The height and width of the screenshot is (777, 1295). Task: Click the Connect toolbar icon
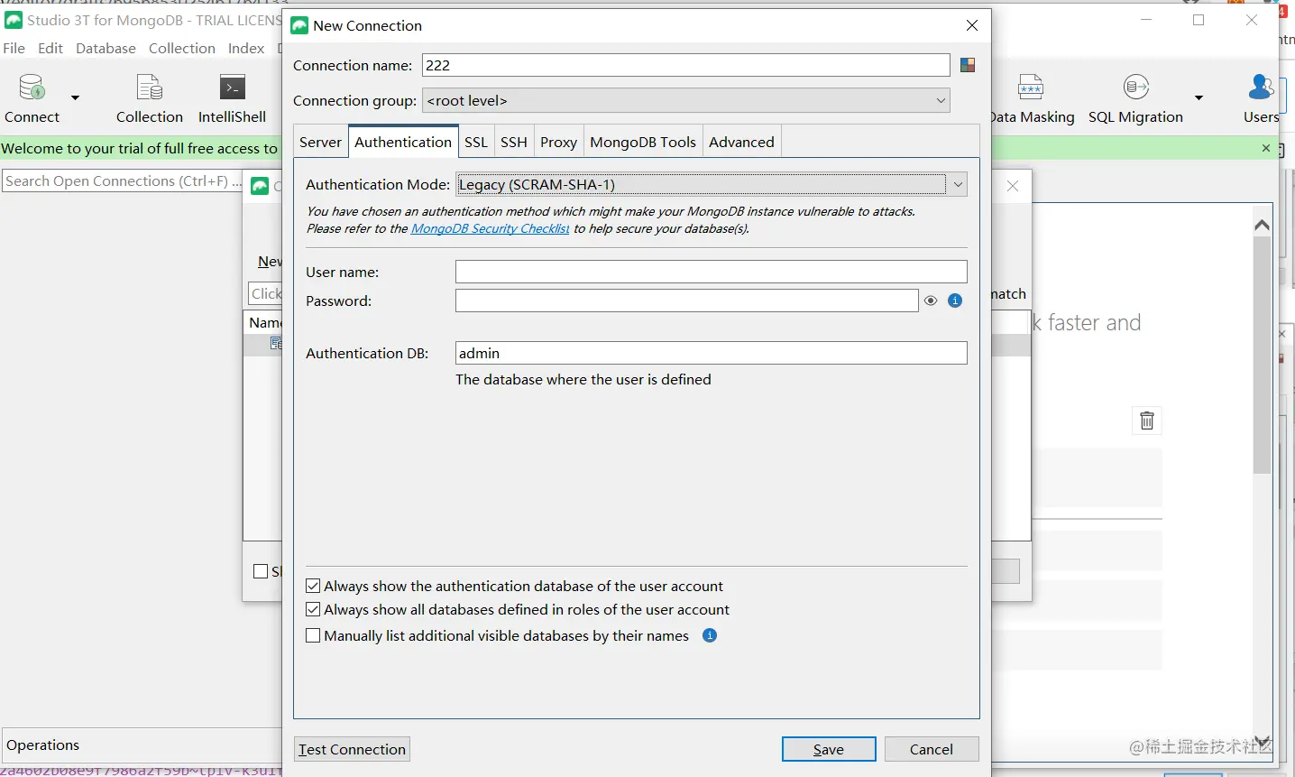point(32,98)
